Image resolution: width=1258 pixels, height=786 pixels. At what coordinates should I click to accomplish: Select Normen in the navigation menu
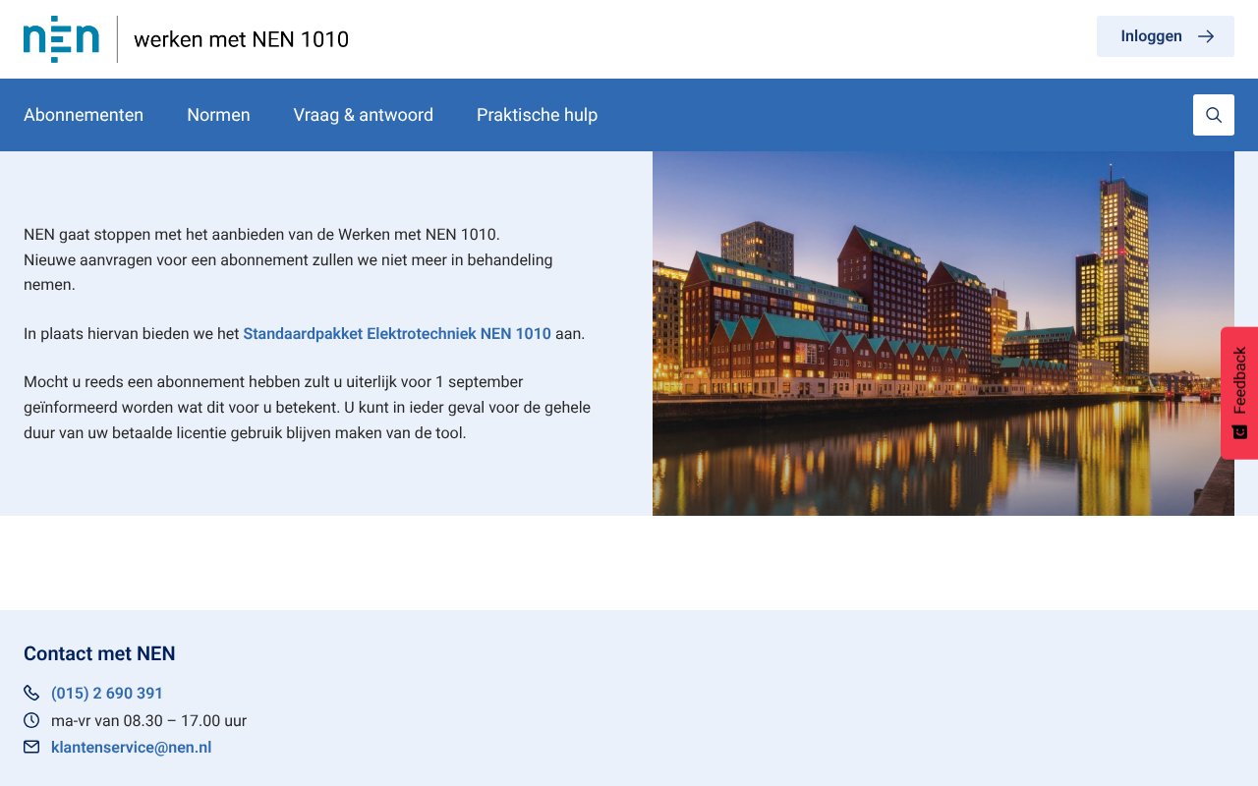click(x=218, y=115)
